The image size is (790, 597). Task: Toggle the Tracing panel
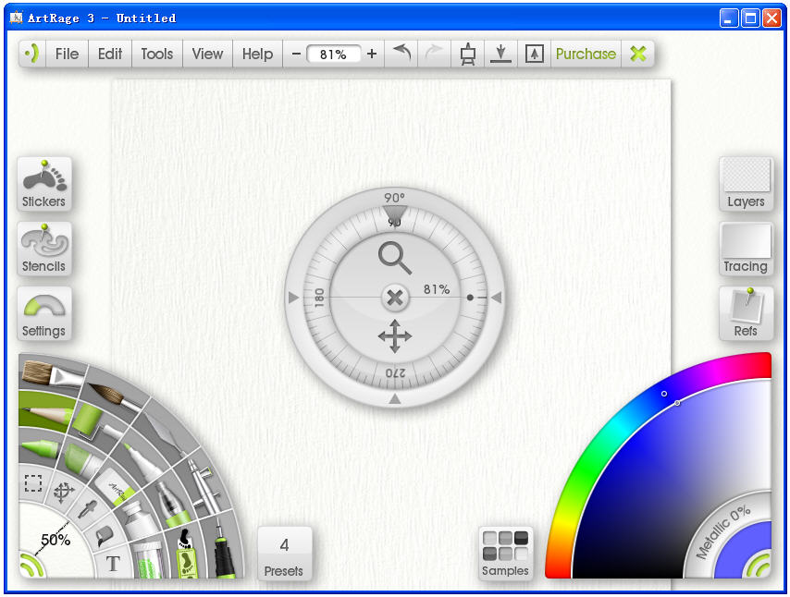[746, 249]
